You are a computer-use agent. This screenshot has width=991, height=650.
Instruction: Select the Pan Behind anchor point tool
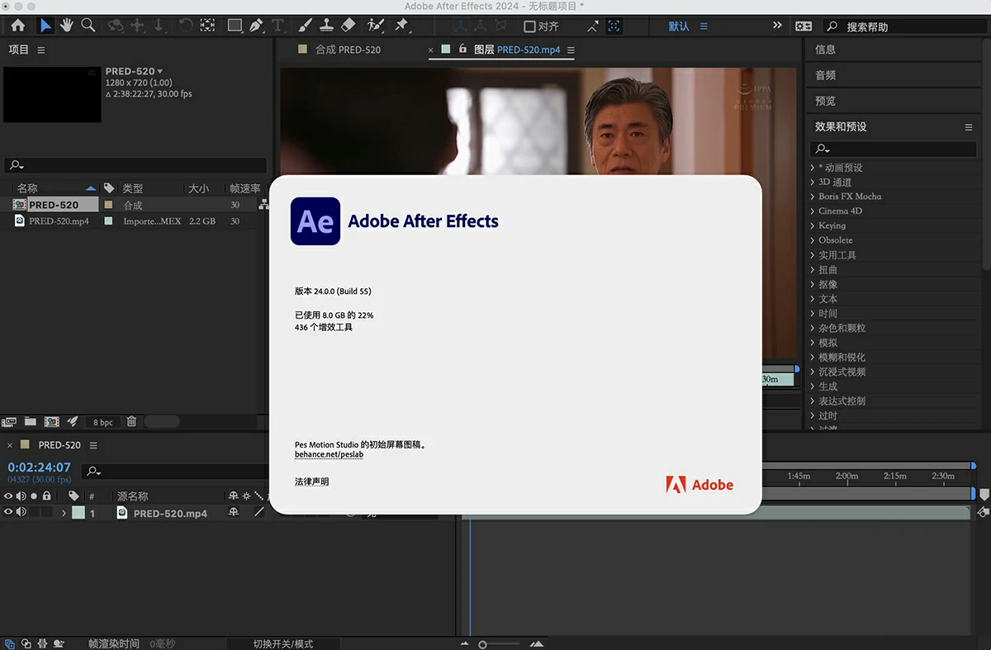tap(207, 26)
